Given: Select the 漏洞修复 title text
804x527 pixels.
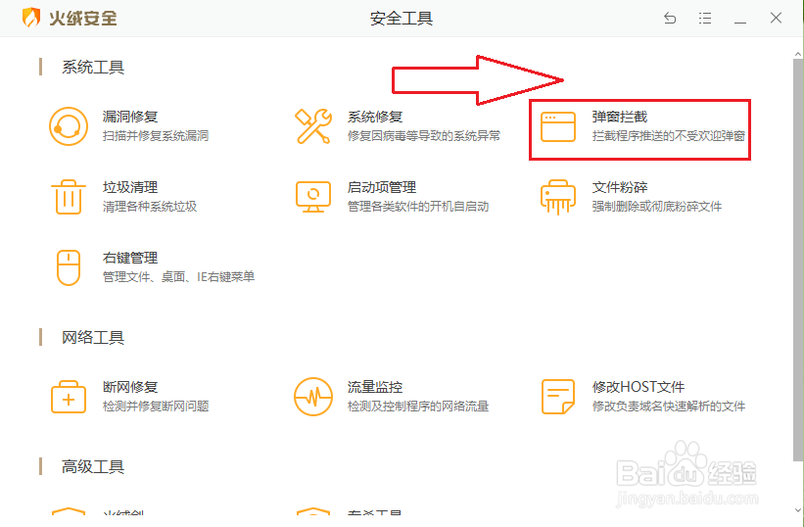Looking at the screenshot, I should point(130,117).
